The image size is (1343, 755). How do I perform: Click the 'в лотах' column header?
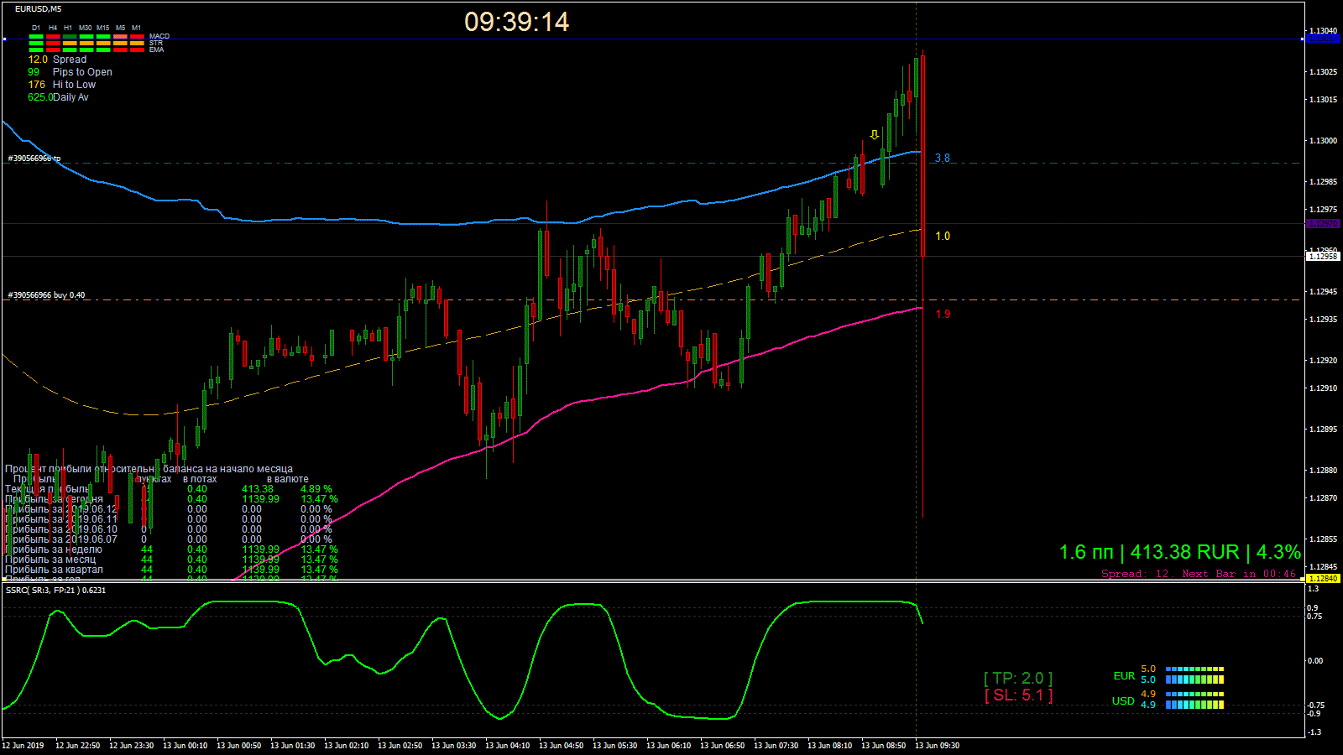(x=200, y=479)
